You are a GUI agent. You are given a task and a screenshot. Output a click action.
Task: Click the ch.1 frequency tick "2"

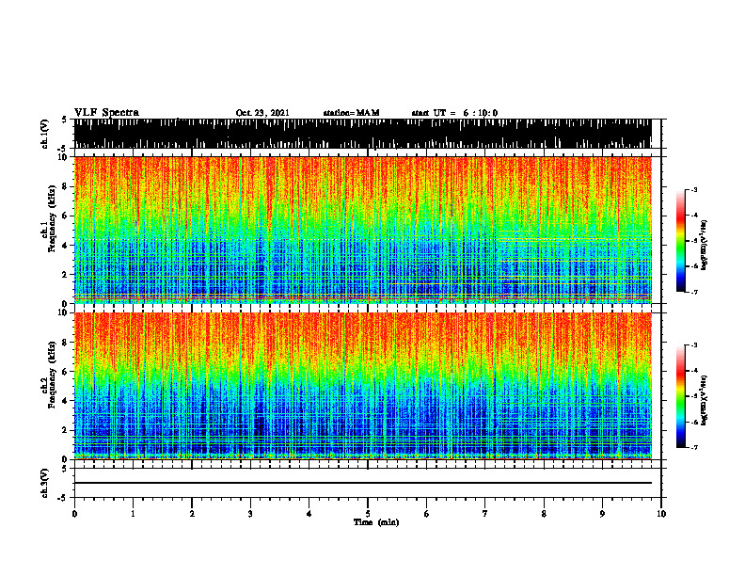click(x=65, y=275)
